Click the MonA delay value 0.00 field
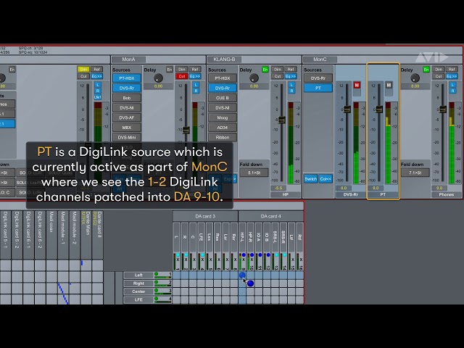This screenshot has height=348, width=464. (x=158, y=86)
